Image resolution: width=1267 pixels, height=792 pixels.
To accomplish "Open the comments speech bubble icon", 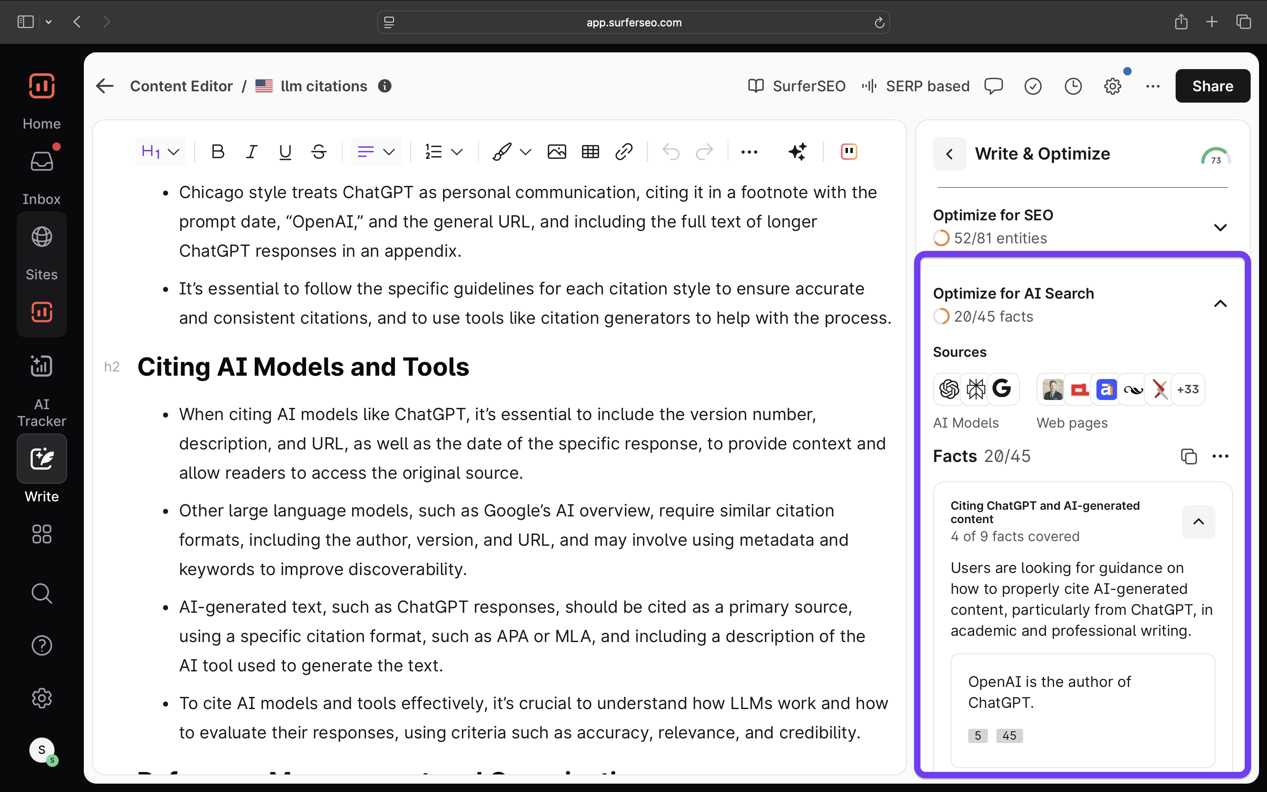I will [993, 86].
